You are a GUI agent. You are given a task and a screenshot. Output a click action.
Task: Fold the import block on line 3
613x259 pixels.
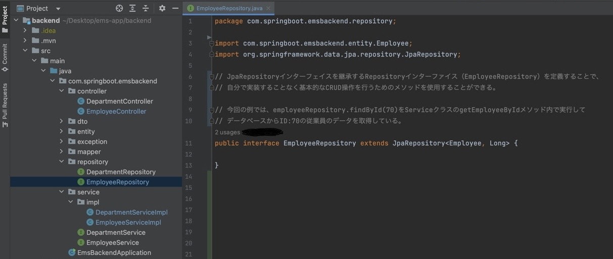point(211,43)
